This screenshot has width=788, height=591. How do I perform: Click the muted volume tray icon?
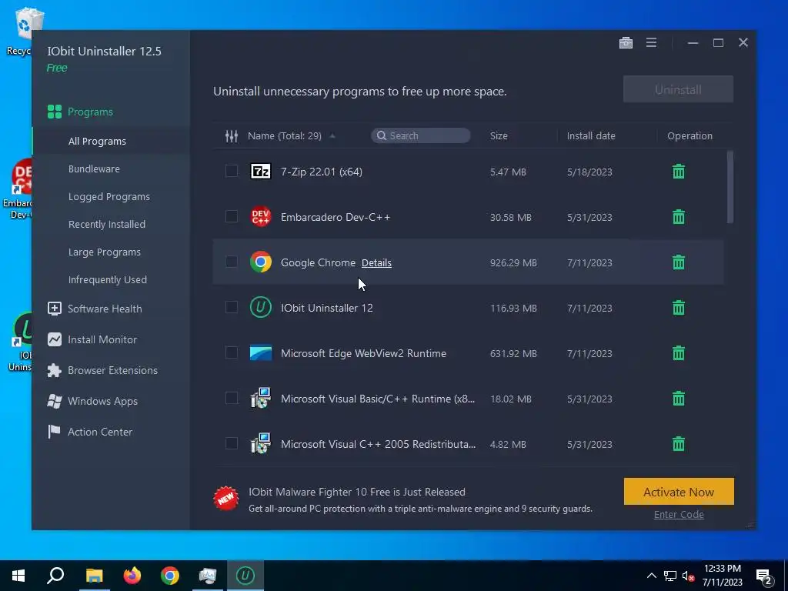(x=688, y=576)
